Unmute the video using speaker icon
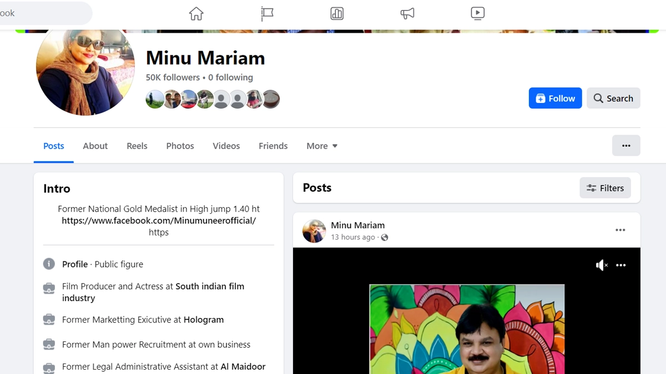Screen dimensions: 666x374 pos(602,265)
